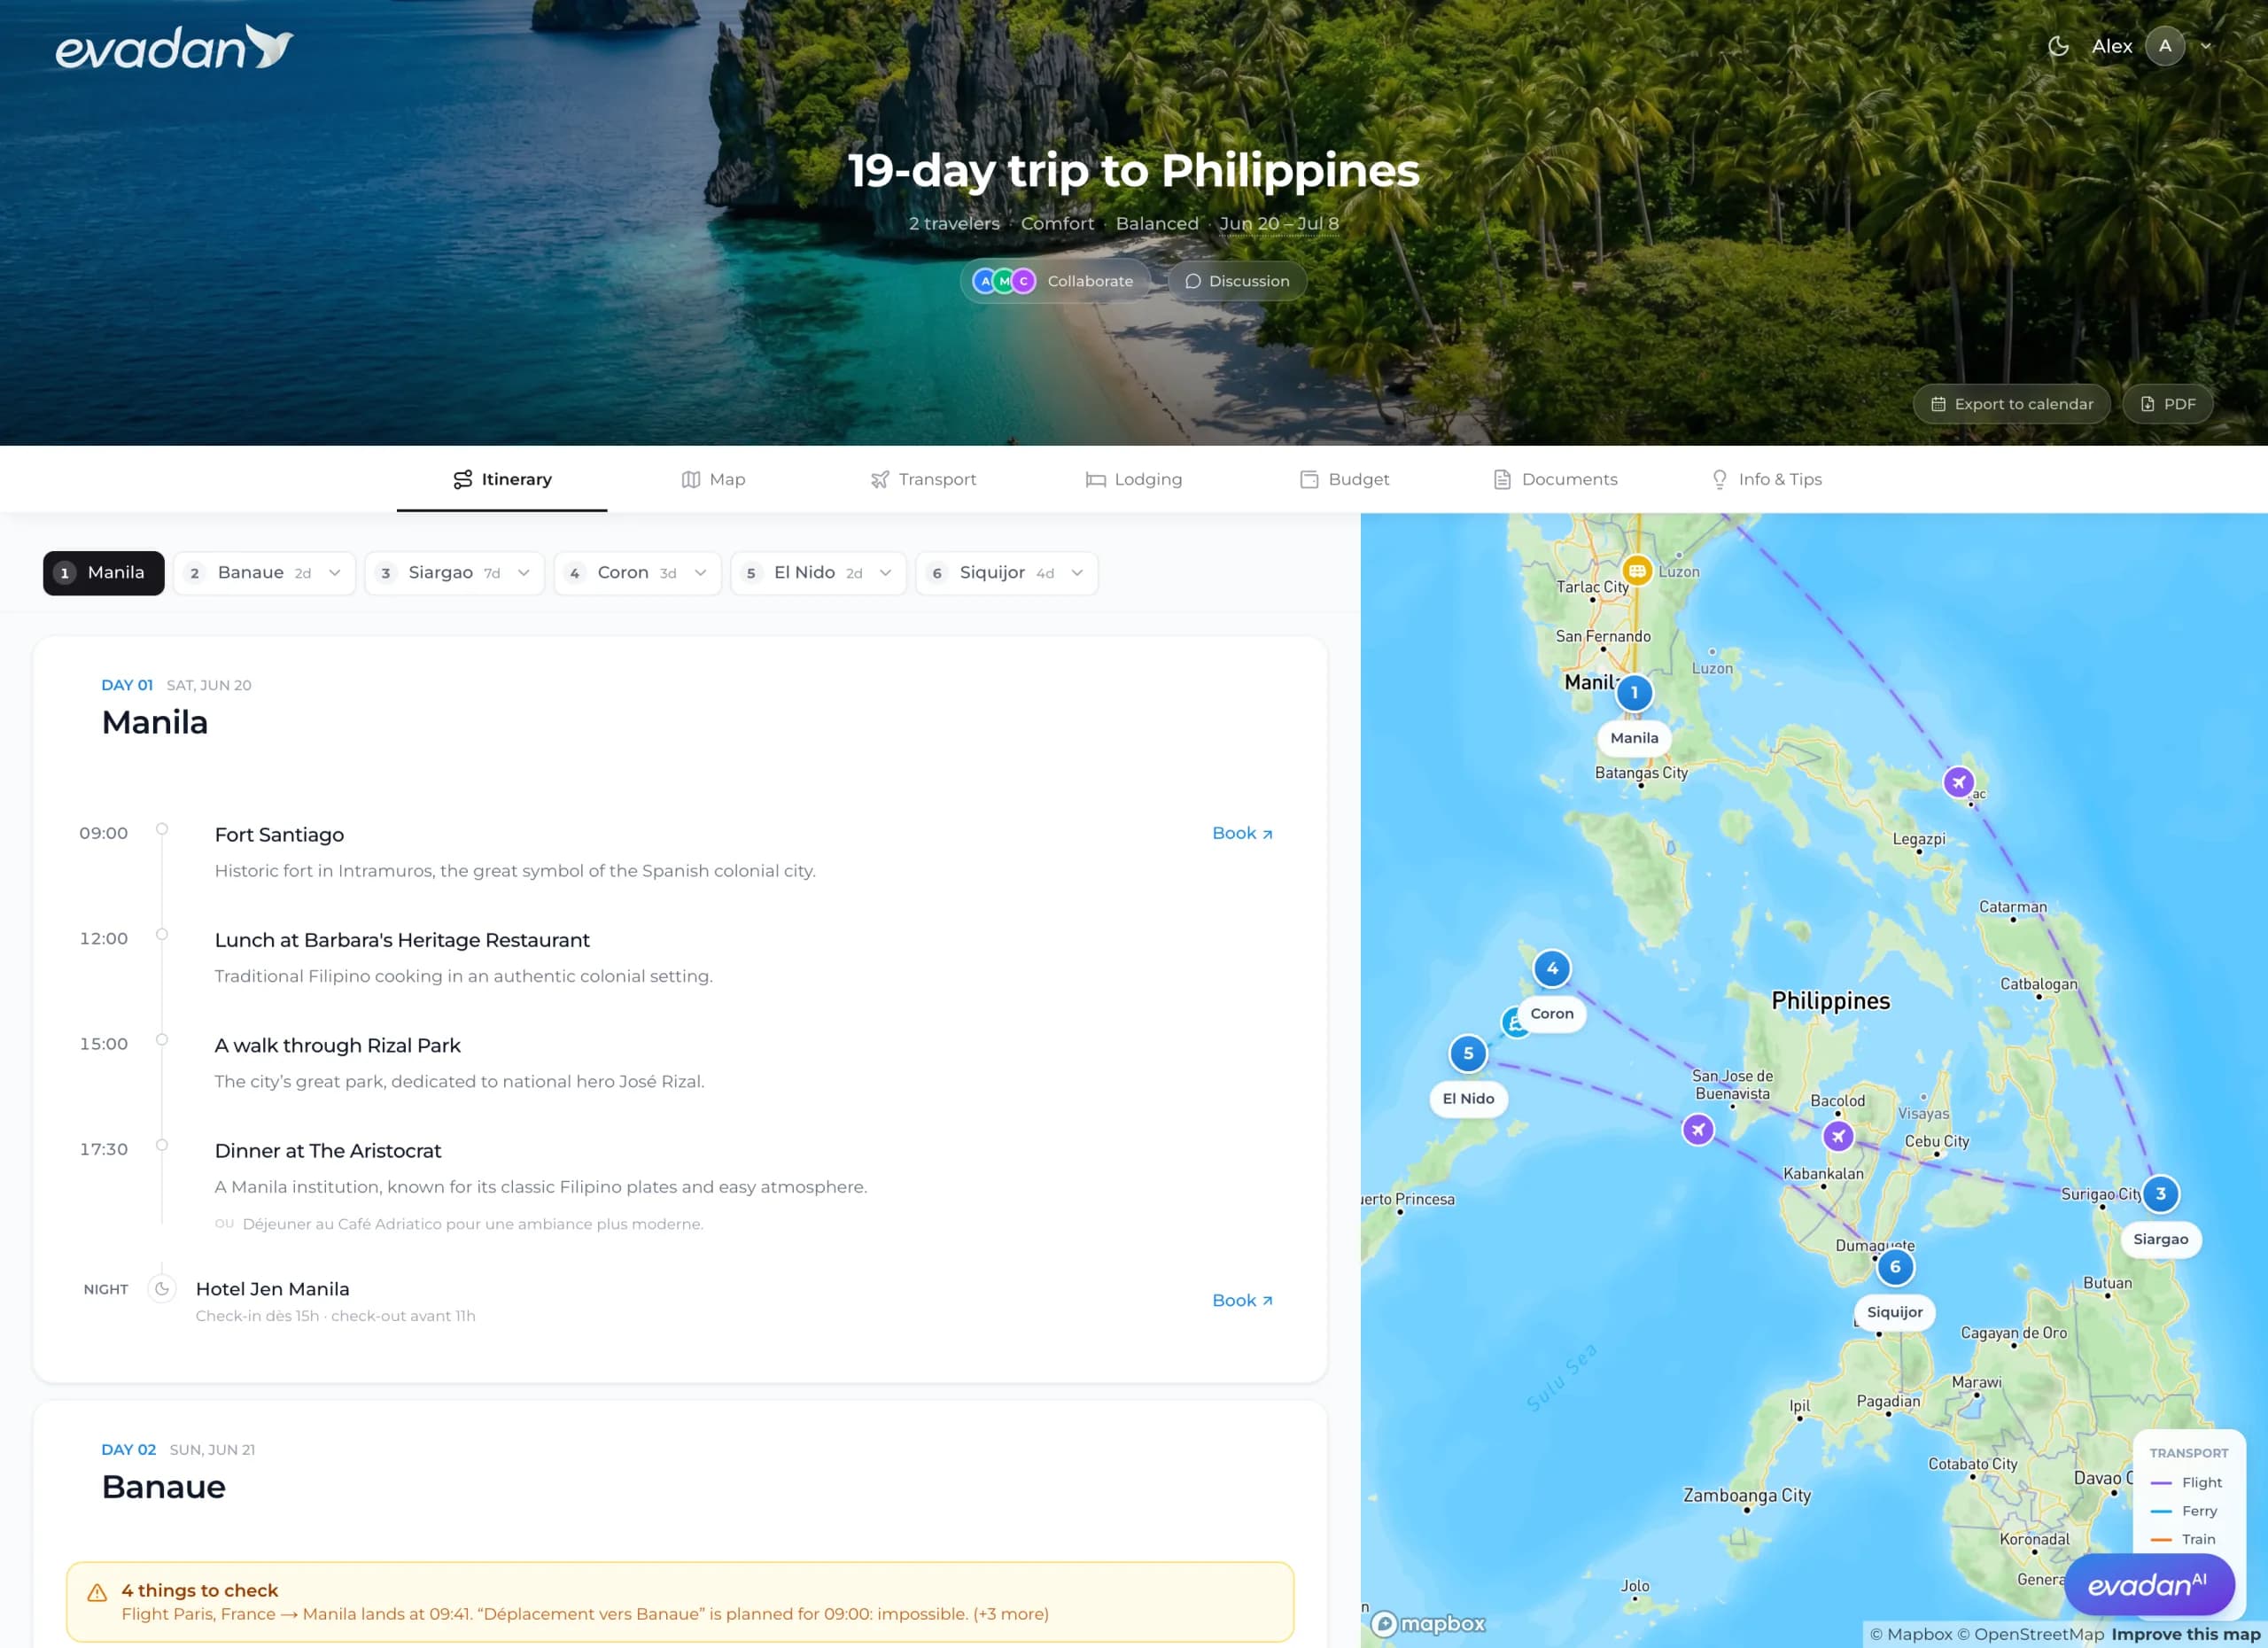
Task: Click the Manila label pill on the map
Action: [1634, 738]
